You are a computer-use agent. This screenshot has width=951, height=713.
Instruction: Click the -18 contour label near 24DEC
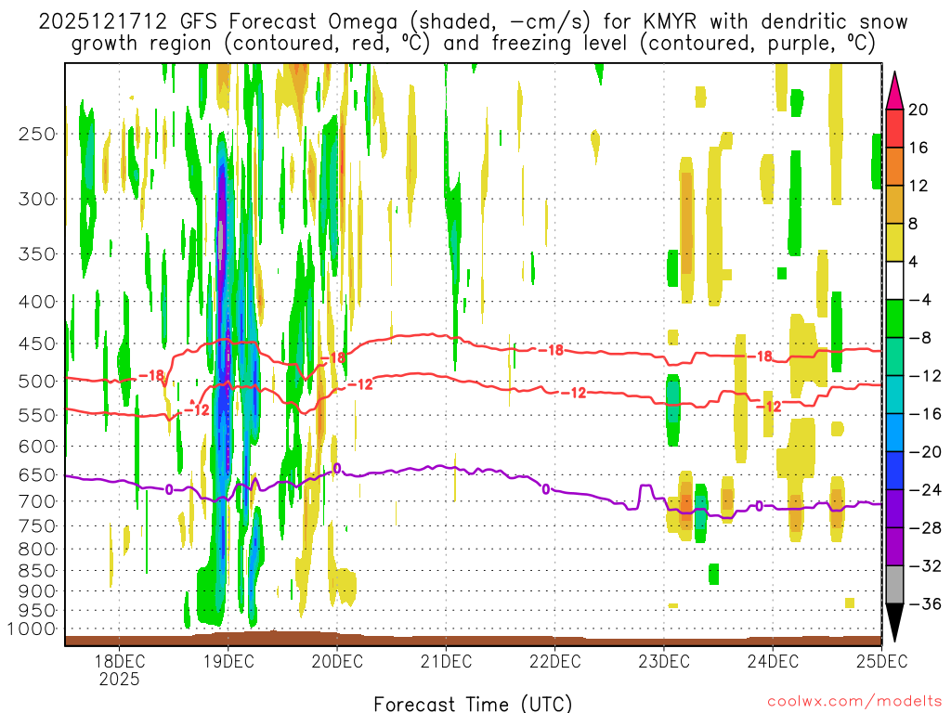tap(760, 356)
